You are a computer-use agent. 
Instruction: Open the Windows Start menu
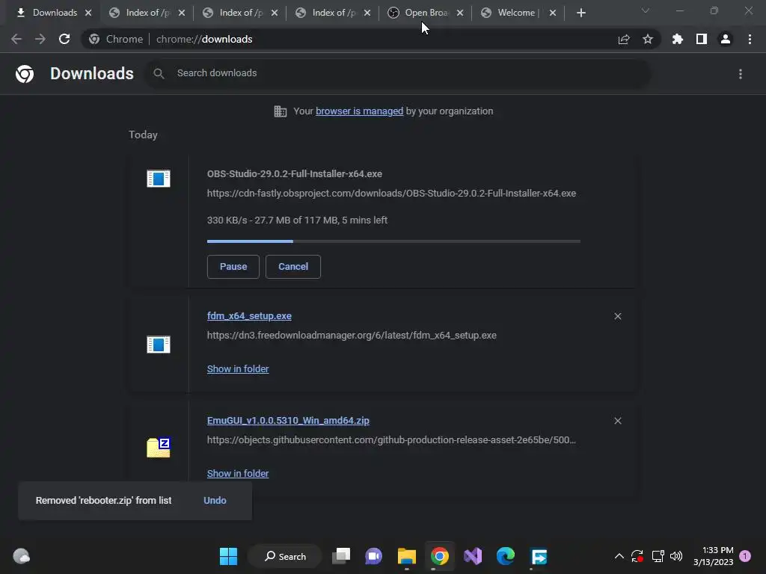click(228, 556)
